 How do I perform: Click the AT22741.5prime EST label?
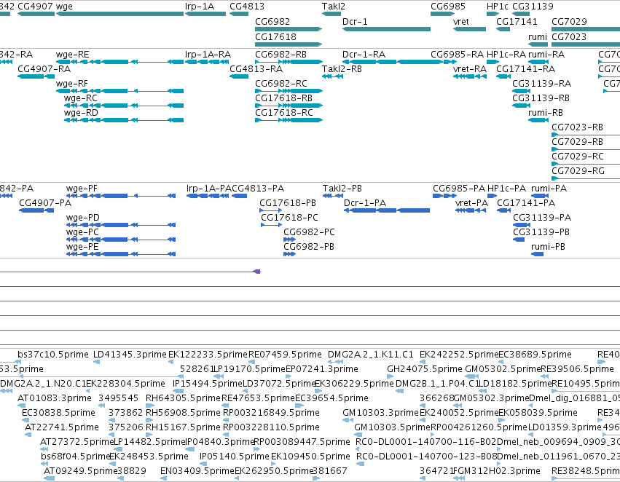pos(61,427)
